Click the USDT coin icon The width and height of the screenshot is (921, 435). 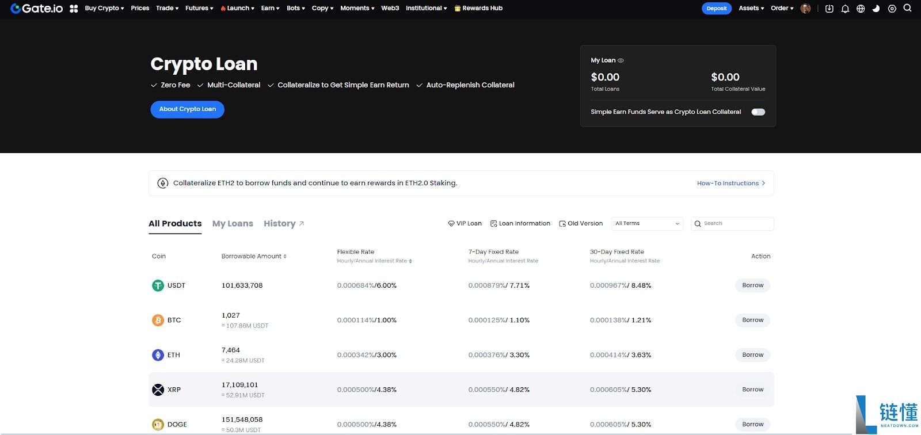click(x=158, y=285)
